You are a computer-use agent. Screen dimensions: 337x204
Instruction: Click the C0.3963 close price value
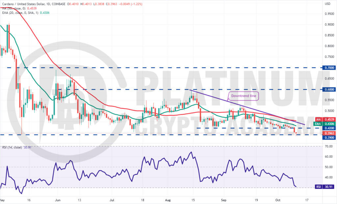[111, 4]
